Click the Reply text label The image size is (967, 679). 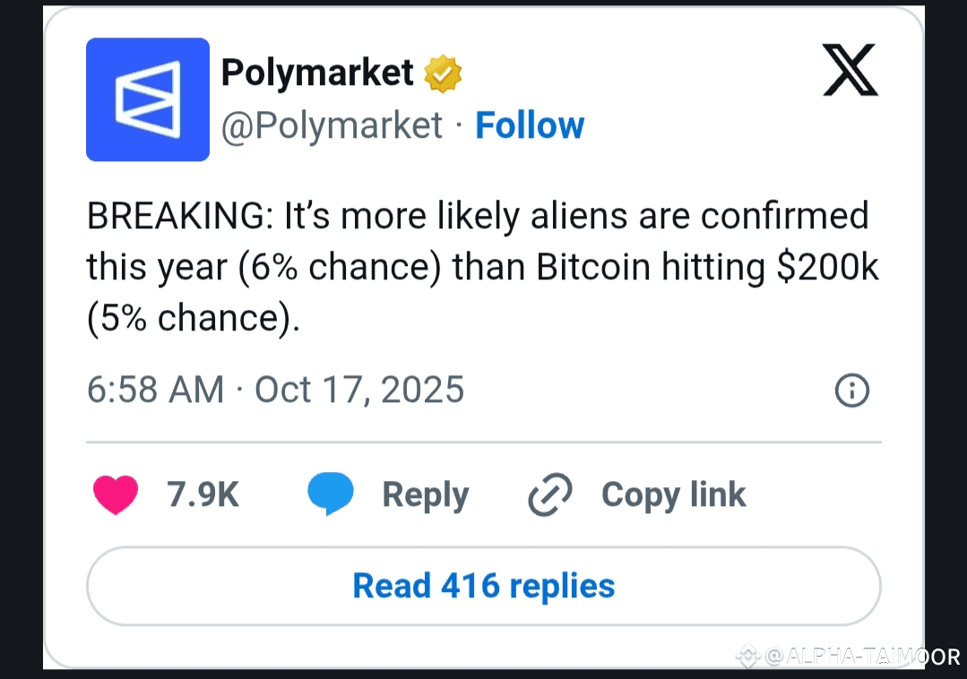(425, 494)
